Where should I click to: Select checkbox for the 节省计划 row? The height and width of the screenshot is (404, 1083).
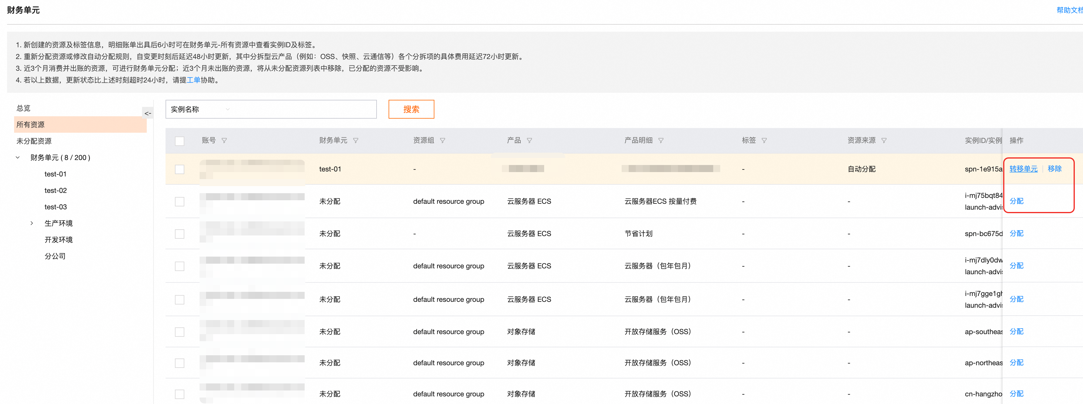tap(180, 234)
